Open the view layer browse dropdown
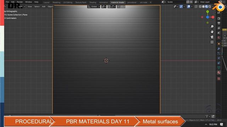 [x=196, y=2]
